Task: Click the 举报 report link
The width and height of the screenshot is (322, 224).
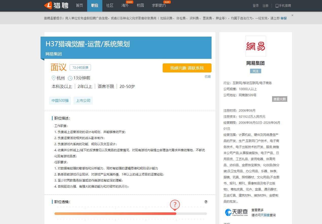Action: [x=283, y=18]
